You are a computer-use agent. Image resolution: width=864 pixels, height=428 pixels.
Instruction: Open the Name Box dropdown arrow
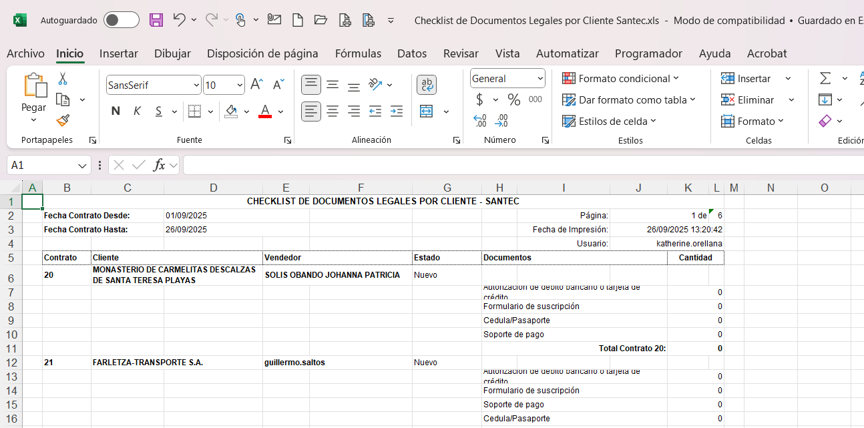point(83,165)
